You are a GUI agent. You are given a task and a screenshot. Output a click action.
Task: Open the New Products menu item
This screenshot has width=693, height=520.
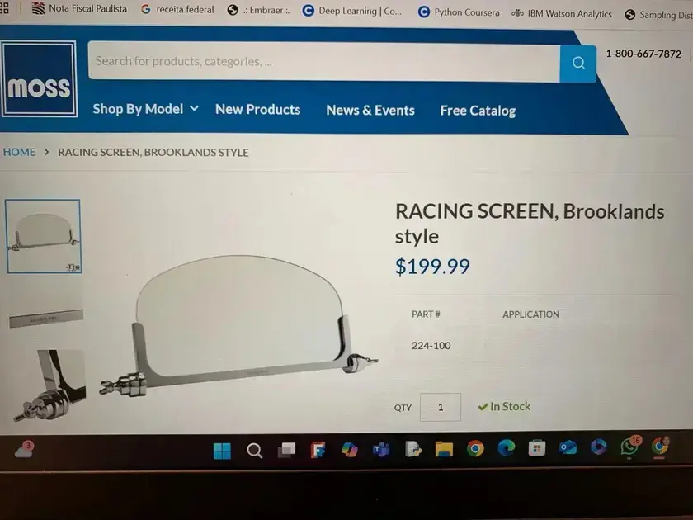pyautogui.click(x=257, y=110)
